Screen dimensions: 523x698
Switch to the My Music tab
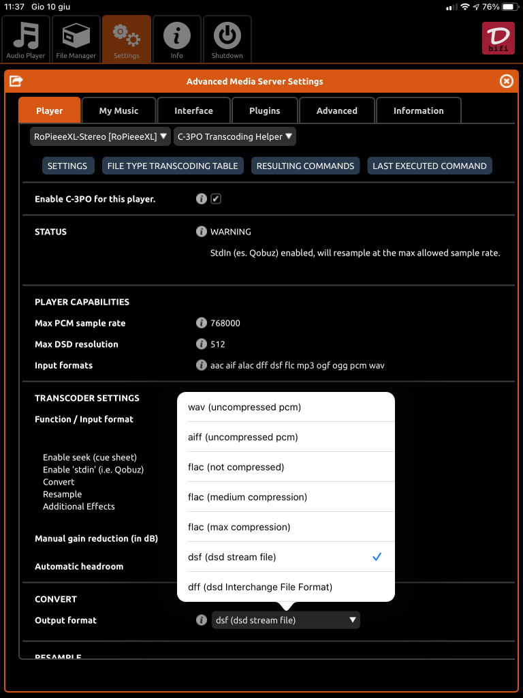[x=118, y=110]
